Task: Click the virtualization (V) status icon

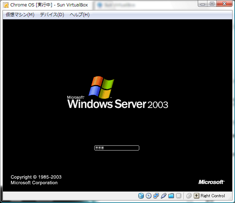Action: [x=178, y=196]
